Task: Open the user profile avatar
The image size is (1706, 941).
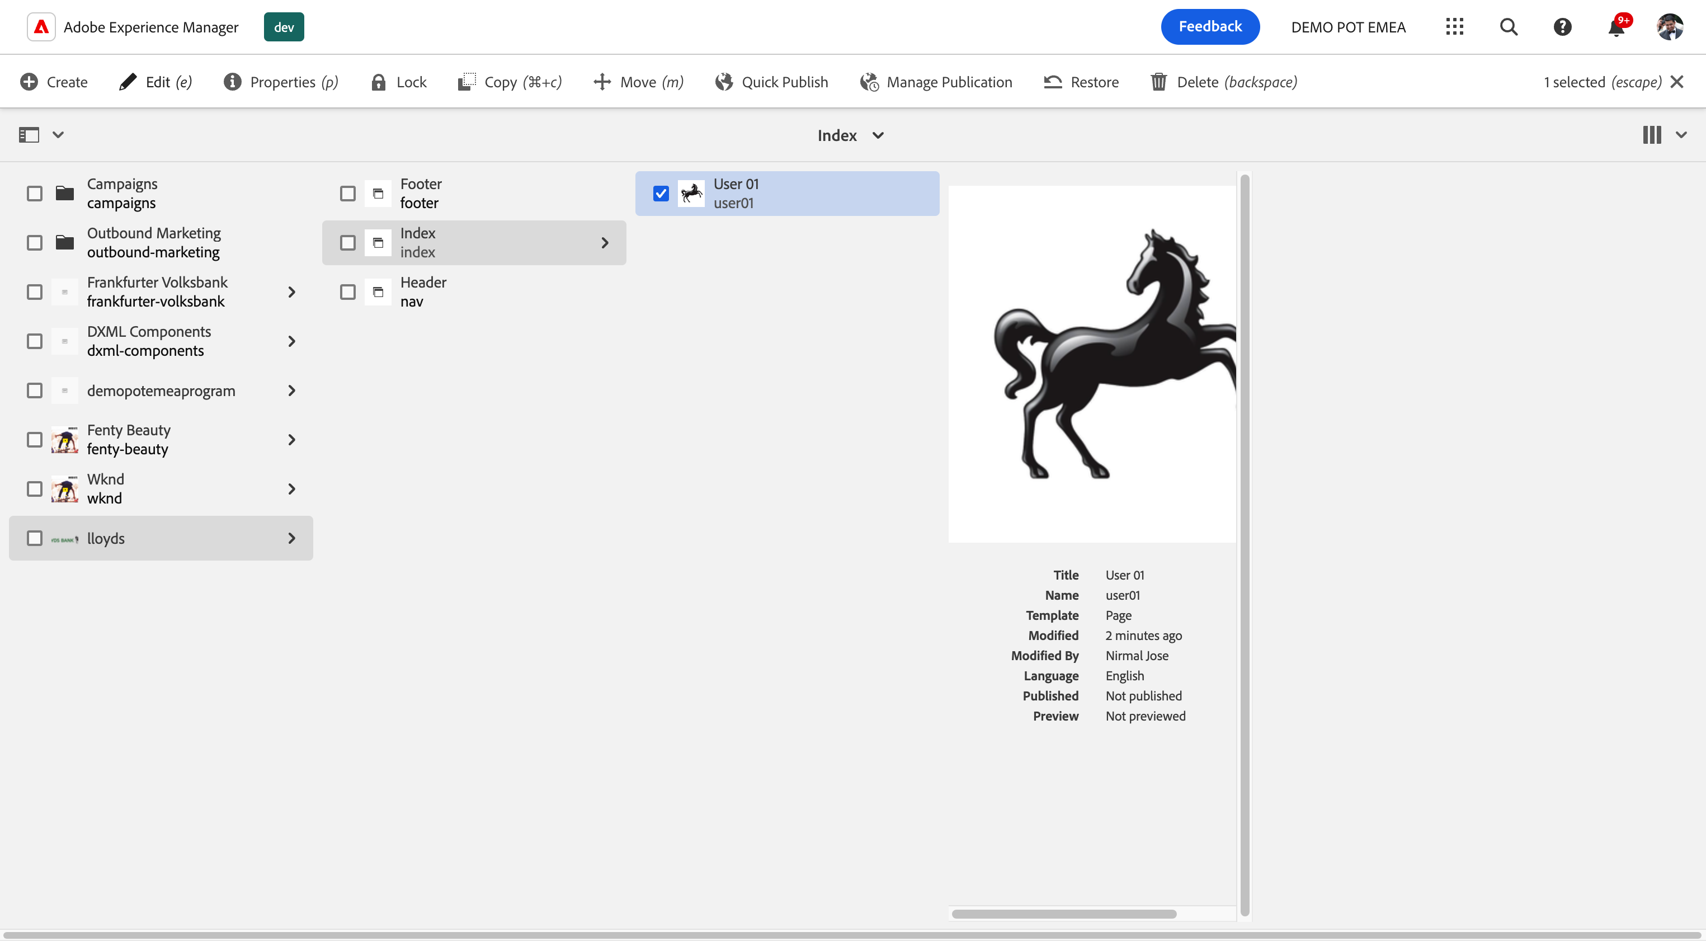Action: tap(1670, 27)
